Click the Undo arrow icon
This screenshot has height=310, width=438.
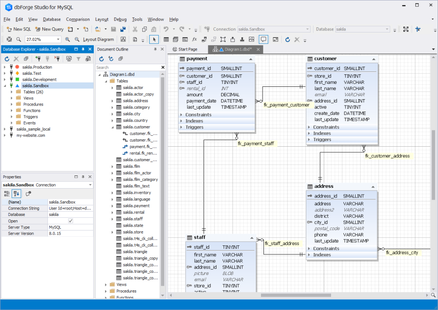click(166, 29)
